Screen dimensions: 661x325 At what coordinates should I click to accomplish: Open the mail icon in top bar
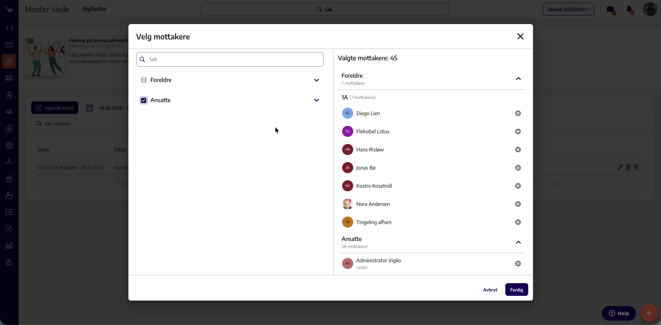[x=611, y=9]
